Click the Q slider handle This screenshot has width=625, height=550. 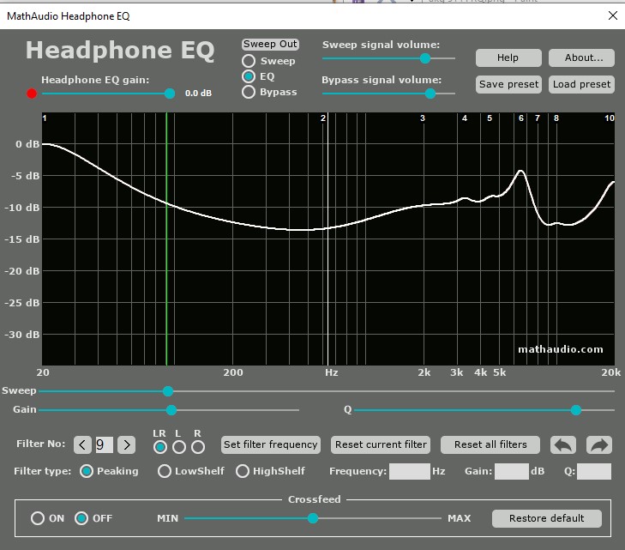pos(576,410)
